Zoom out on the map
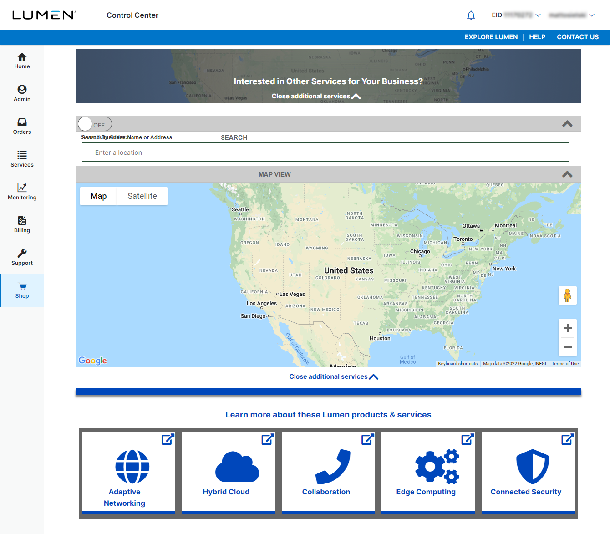Image resolution: width=610 pixels, height=534 pixels. click(568, 347)
